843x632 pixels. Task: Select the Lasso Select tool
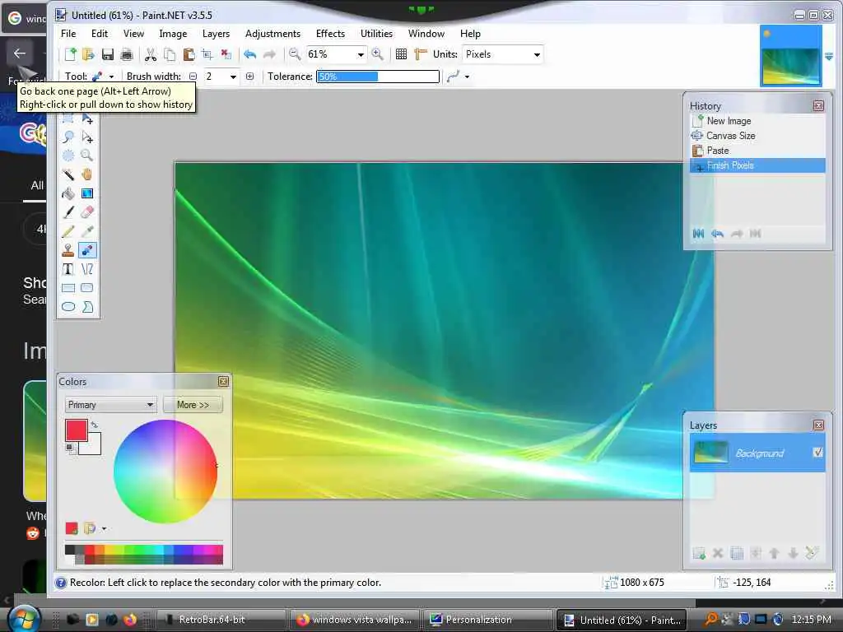point(68,137)
